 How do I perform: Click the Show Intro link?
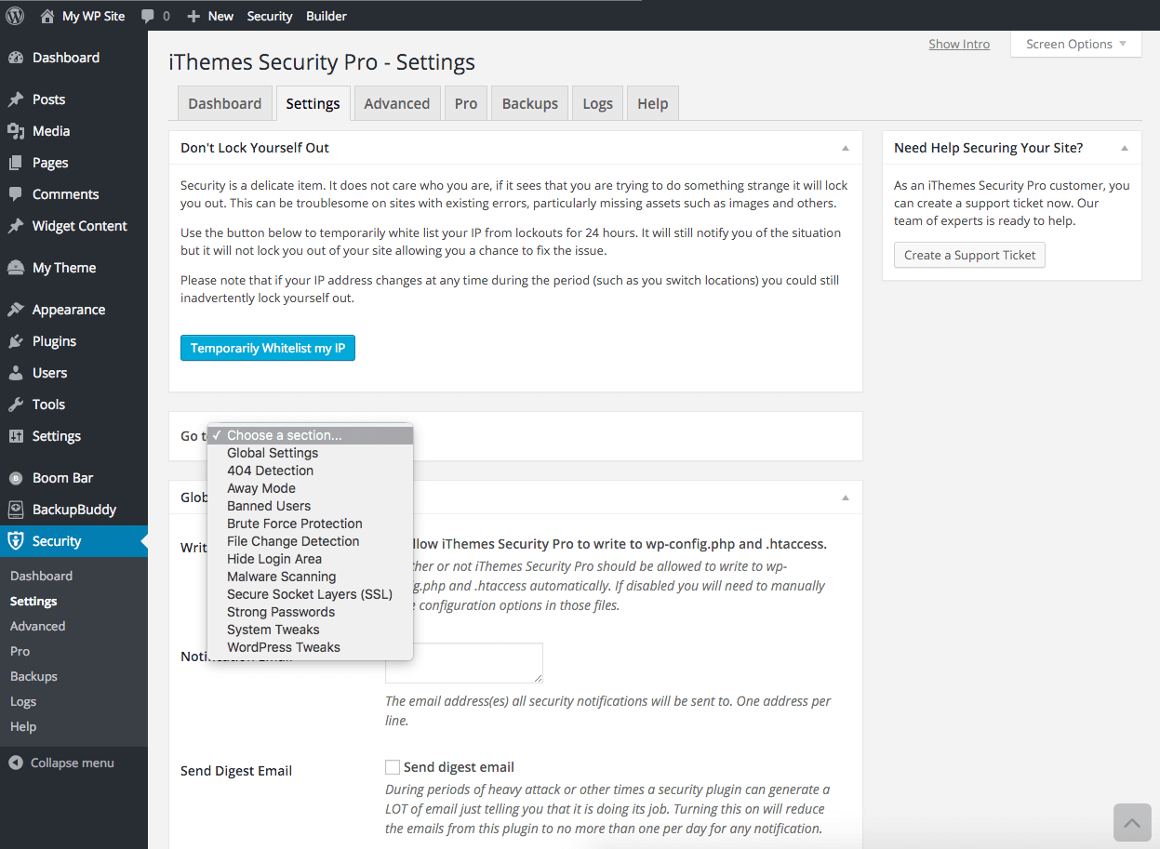(x=959, y=44)
